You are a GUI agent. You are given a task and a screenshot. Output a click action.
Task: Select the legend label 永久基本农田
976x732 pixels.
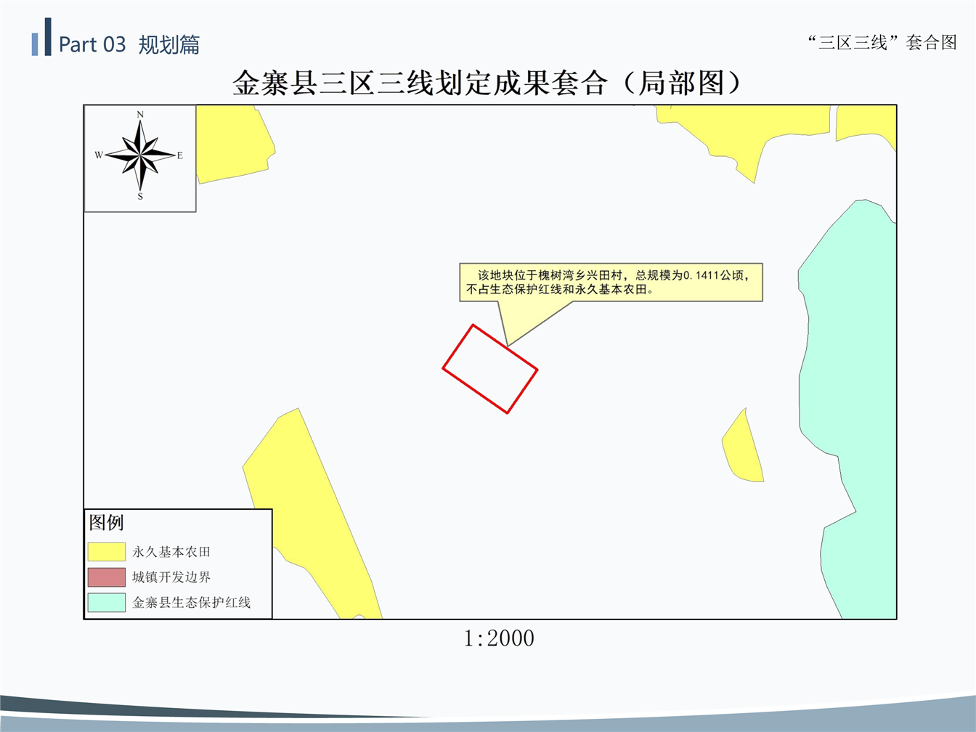(171, 552)
